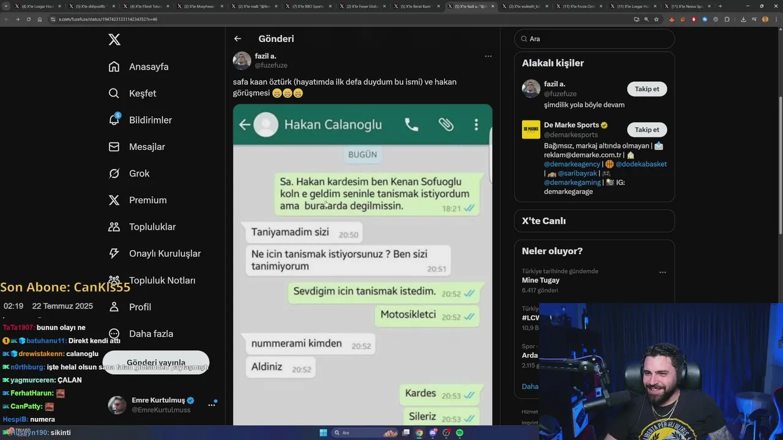This screenshot has height=440, width=783.
Task: Open account menu dots next to Emre Kurtulmuş
Action: click(x=212, y=405)
